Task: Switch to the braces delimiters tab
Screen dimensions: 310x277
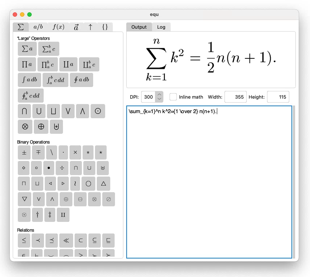Action: pos(105,27)
